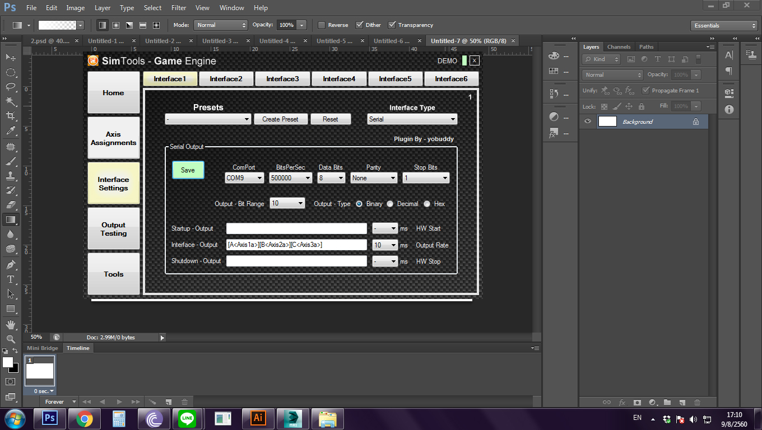Viewport: 762px width, 430px height.
Task: Toggle Lock transparent pixels
Action: (x=604, y=106)
